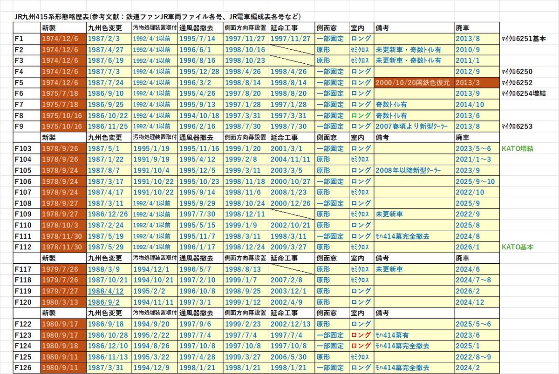559x374 pixels.
Task: Select the 九州色変更 date 1986/12/26 in row F109
Action: [109, 214]
